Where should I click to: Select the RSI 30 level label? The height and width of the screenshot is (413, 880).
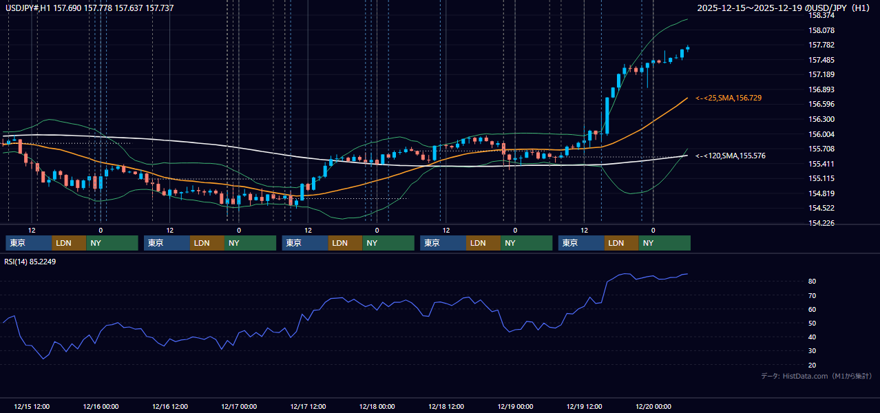coord(813,351)
